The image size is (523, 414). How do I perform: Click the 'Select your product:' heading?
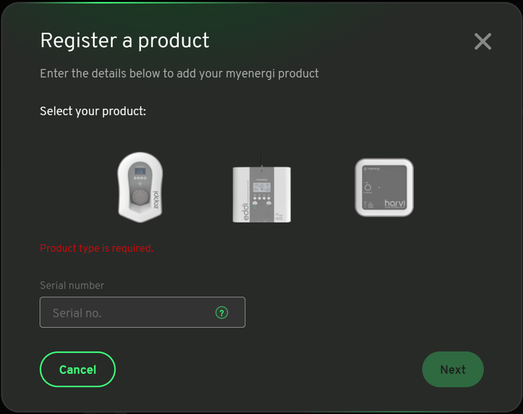(x=93, y=112)
